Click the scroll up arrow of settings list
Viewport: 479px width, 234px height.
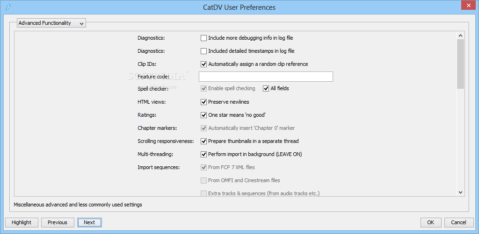click(x=461, y=35)
